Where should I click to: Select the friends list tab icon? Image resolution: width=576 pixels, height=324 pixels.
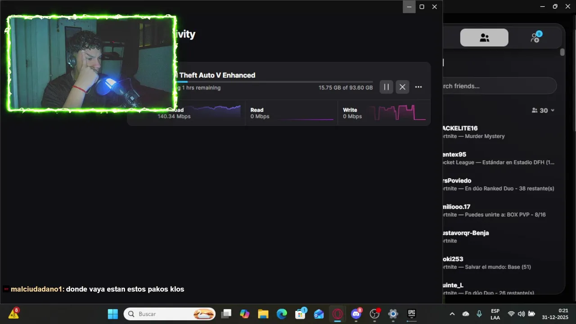pyautogui.click(x=484, y=38)
